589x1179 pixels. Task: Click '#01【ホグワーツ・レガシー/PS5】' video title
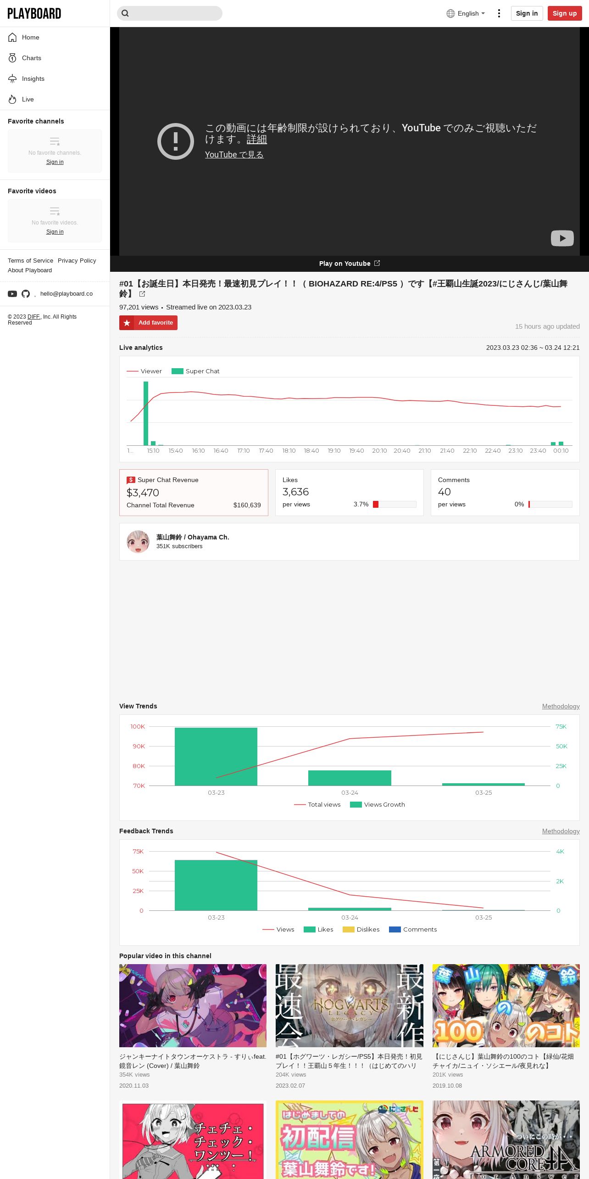click(x=349, y=1061)
